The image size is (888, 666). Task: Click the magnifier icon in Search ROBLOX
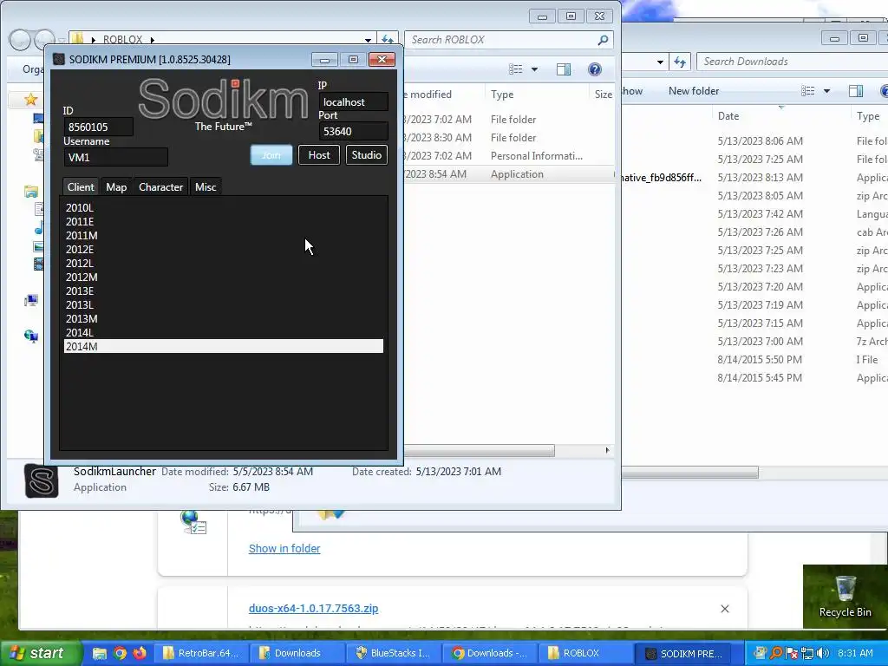(x=604, y=40)
